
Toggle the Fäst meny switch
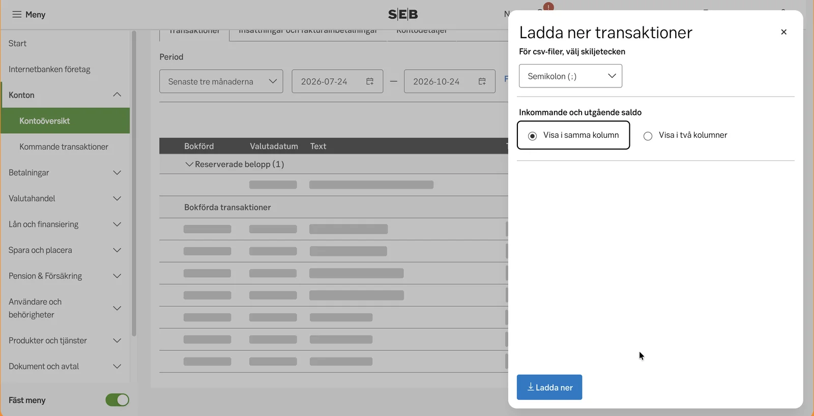(117, 400)
